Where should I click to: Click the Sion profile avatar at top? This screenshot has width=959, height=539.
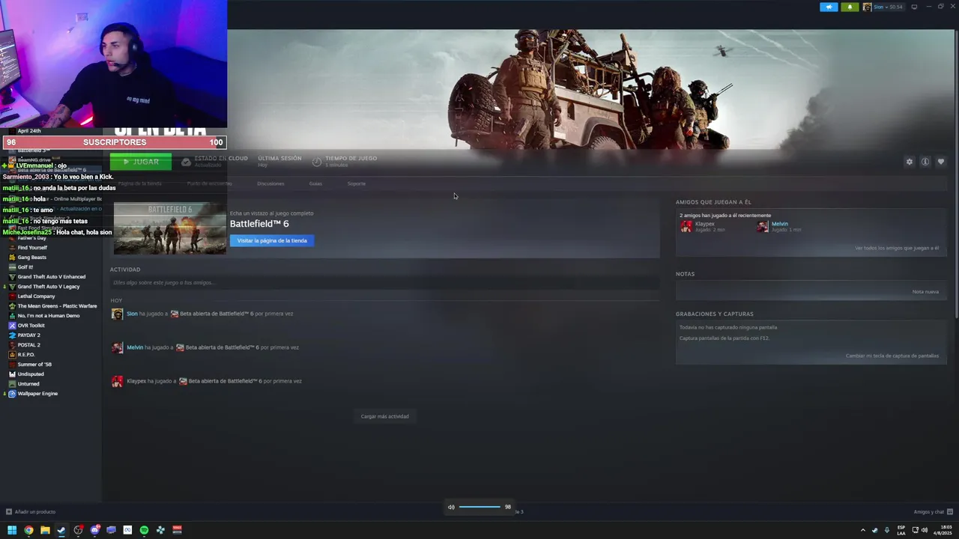pyautogui.click(x=867, y=7)
